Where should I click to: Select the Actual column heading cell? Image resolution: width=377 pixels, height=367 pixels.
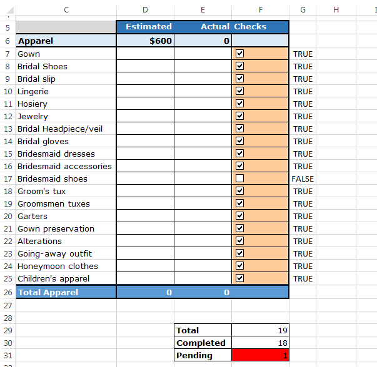[x=203, y=27]
